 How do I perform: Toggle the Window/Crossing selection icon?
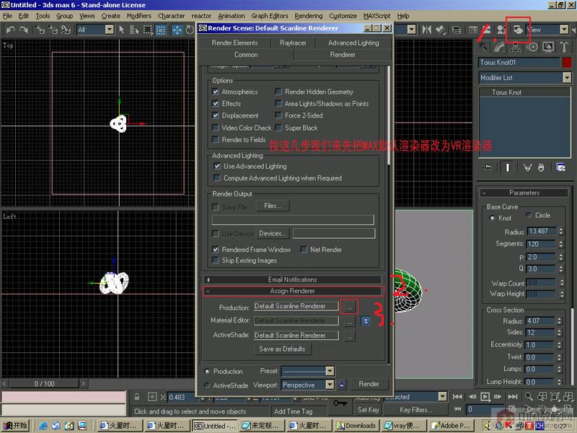161,30
